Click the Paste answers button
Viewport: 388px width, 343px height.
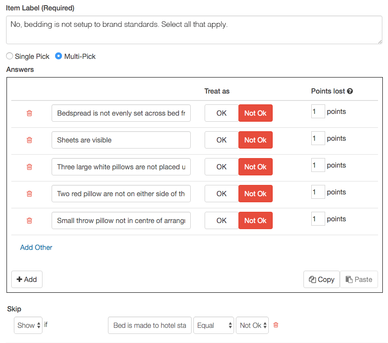359,279
